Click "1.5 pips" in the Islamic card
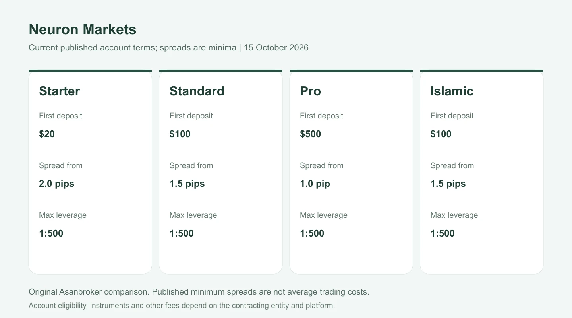The width and height of the screenshot is (572, 318). point(448,184)
